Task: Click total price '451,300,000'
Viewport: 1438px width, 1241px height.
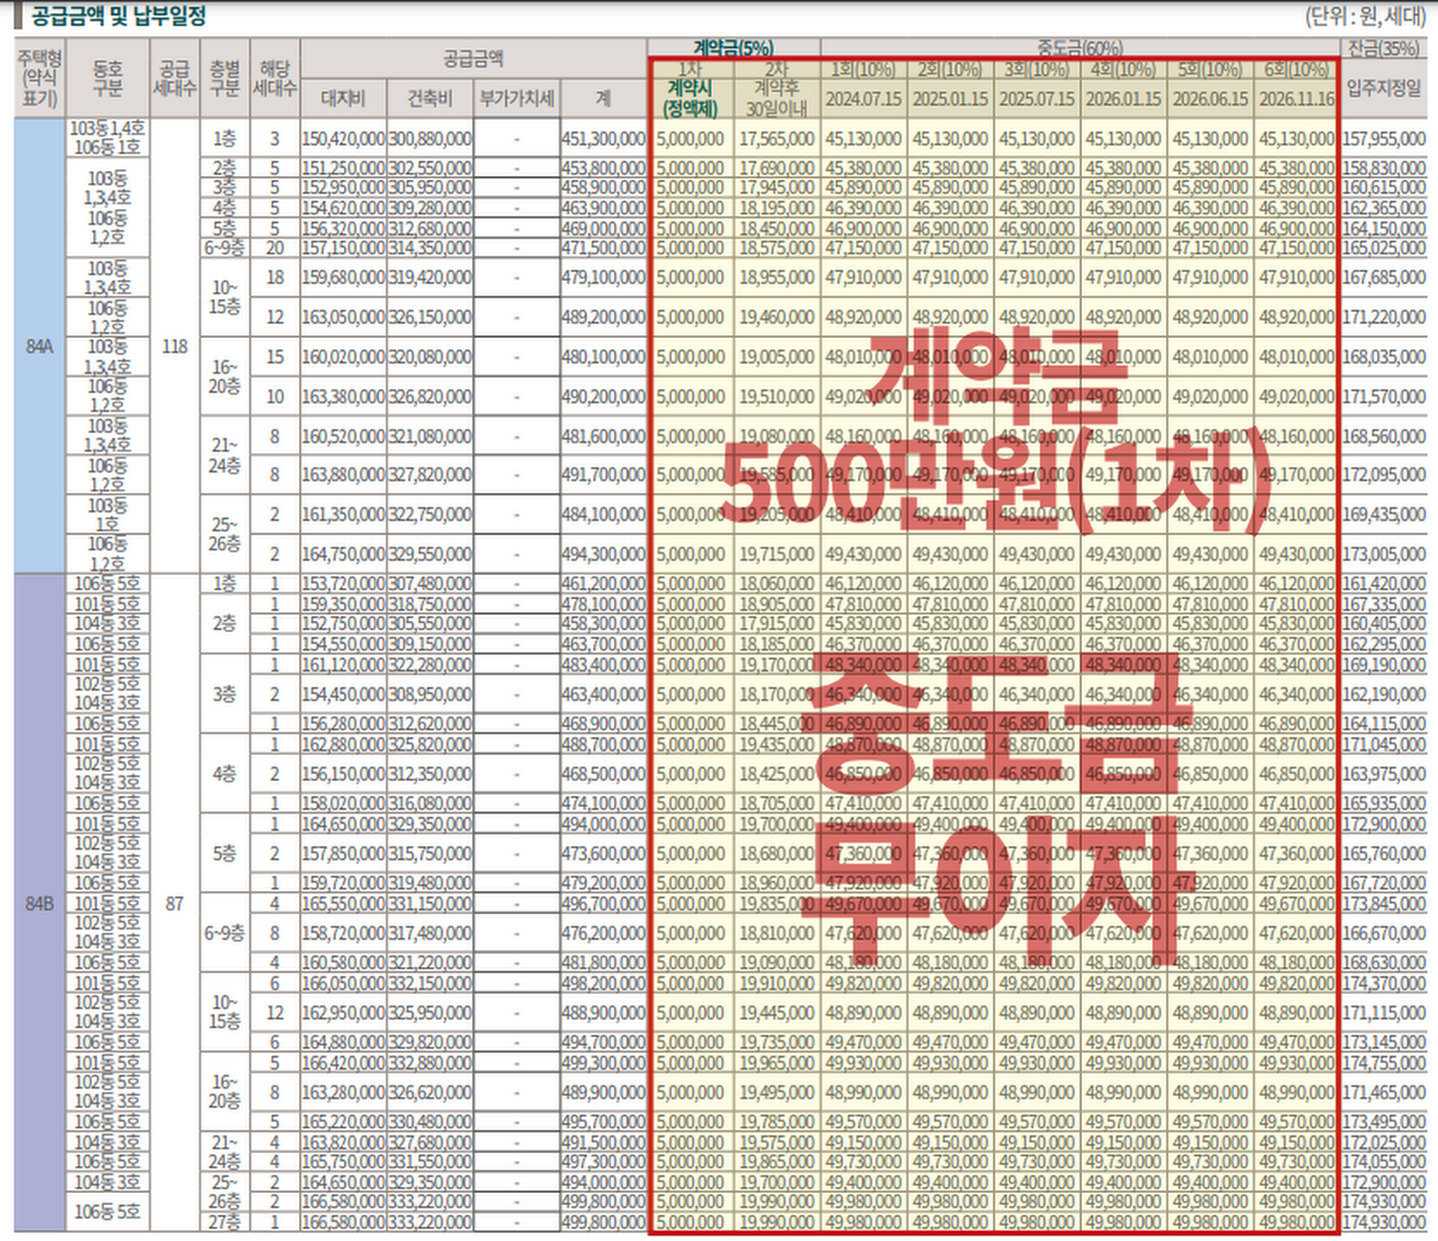Action: tap(603, 139)
